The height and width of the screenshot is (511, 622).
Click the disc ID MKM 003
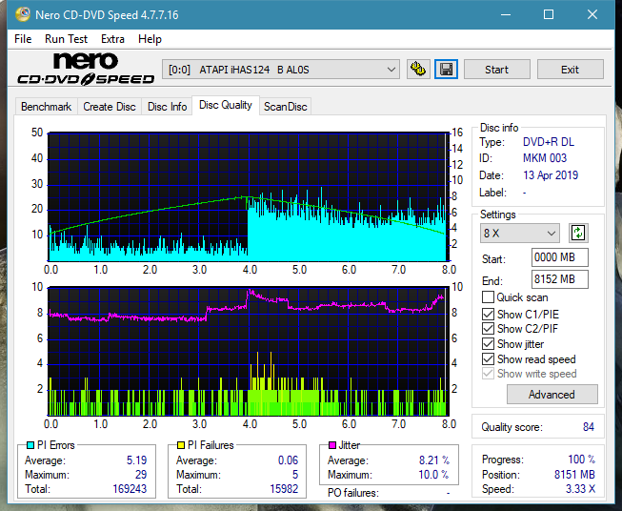pos(545,158)
